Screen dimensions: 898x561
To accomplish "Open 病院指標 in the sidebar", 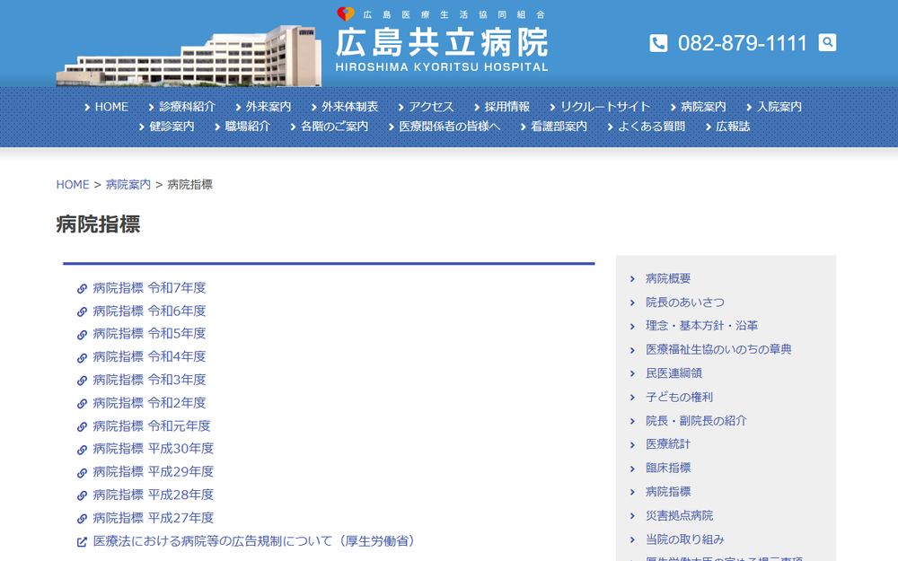I will pos(668,492).
